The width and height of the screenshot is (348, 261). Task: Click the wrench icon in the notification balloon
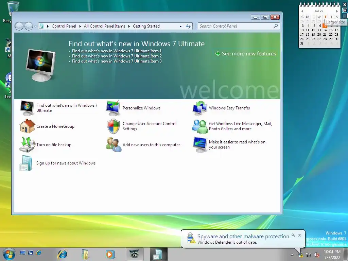pos(293,235)
